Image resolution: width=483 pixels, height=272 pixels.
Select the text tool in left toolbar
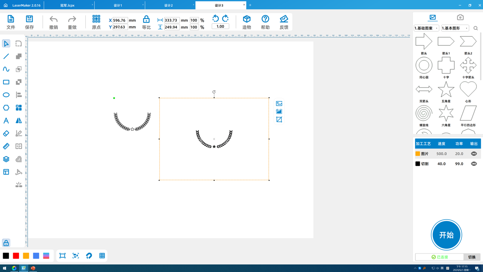(6, 121)
